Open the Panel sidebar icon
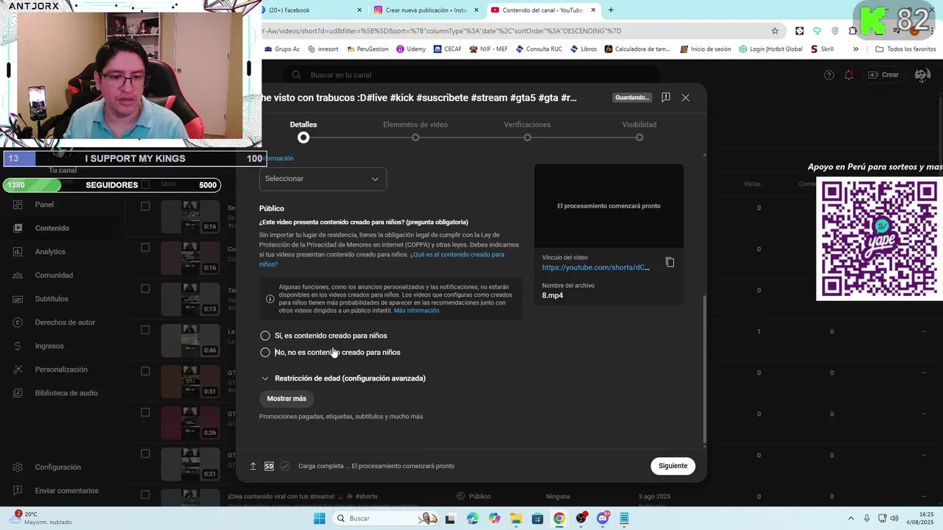This screenshot has height=530, width=943. point(18,205)
